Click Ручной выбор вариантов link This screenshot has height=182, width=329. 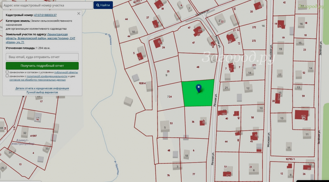pyautogui.click(x=42, y=92)
